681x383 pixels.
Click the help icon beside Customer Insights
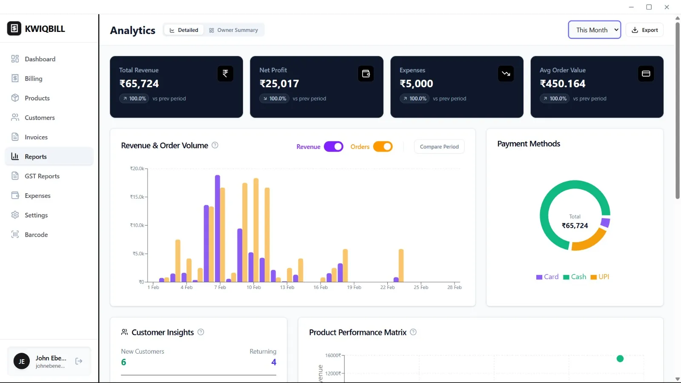tap(201, 332)
